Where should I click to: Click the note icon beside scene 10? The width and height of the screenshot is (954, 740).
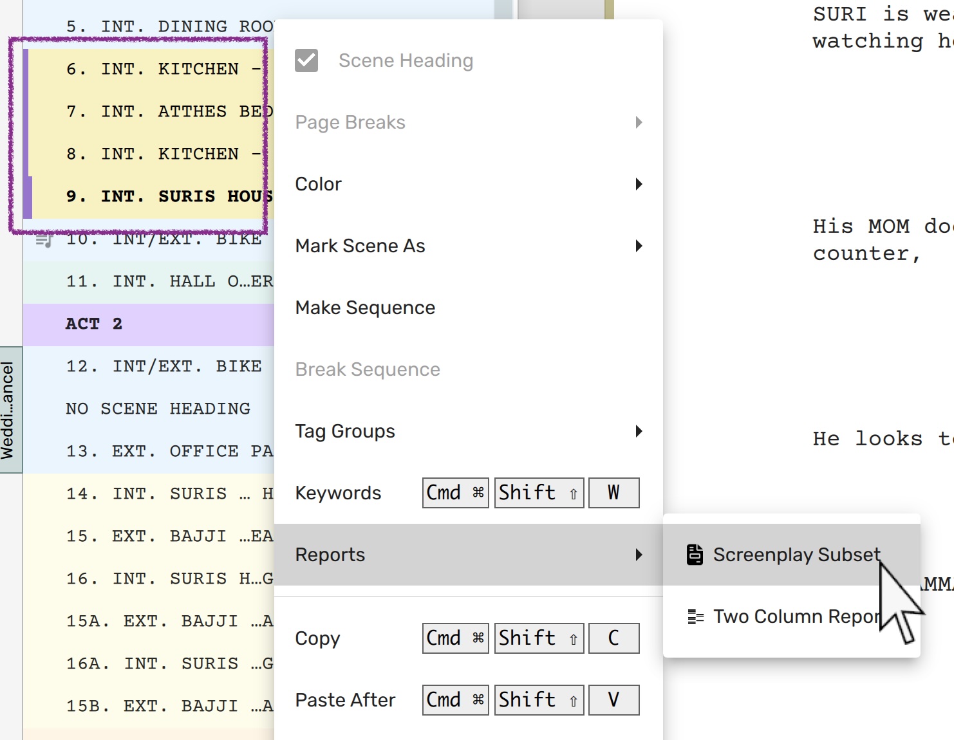44,240
